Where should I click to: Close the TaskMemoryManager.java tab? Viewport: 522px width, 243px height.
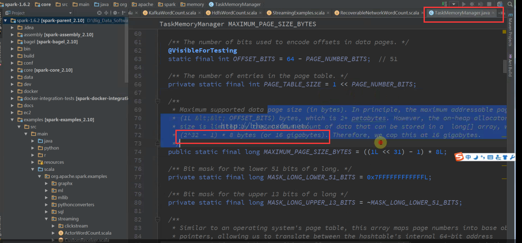[493, 13]
